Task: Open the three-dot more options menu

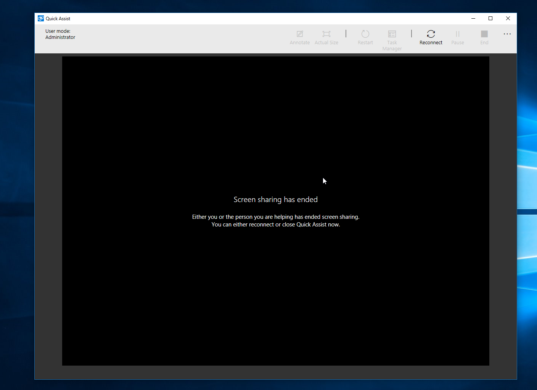Action: pyautogui.click(x=507, y=34)
